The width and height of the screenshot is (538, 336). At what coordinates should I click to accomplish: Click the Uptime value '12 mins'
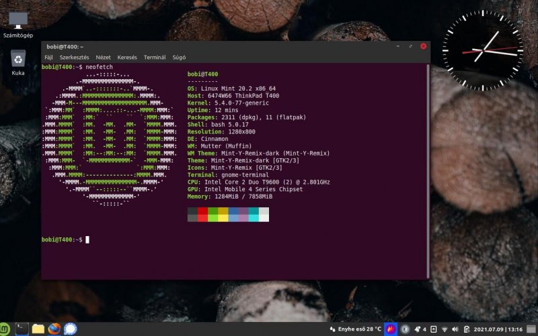click(227, 110)
